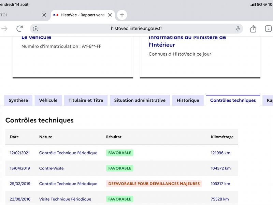Tap the date vendredi 14 août in status bar
The width and height of the screenshot is (273, 205).
point(14,4)
